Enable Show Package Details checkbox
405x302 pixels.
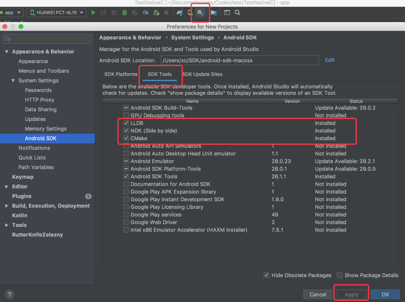339,275
